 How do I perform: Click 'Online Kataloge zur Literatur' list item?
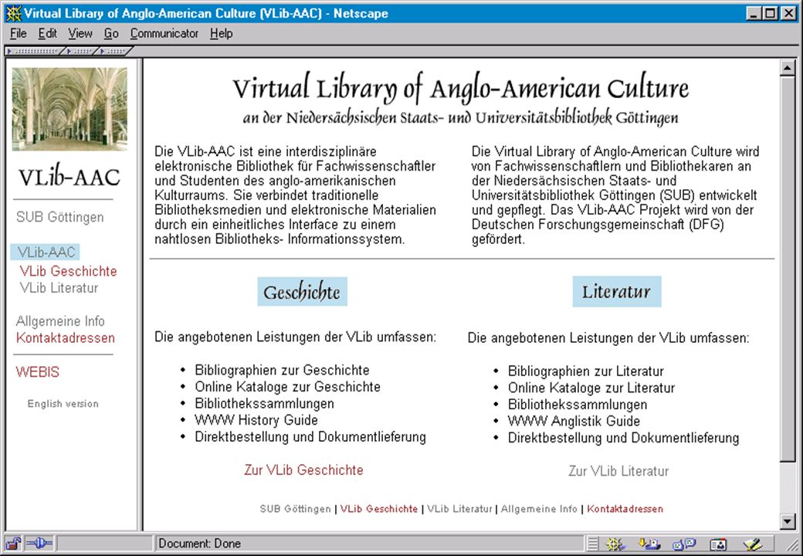click(x=591, y=388)
